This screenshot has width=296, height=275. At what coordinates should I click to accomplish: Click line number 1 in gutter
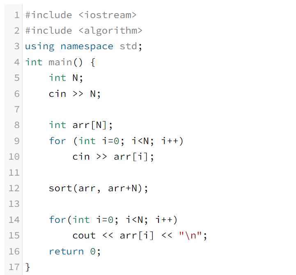[x=17, y=15]
